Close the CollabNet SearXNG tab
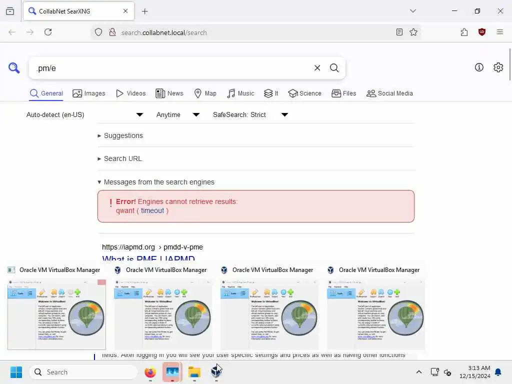The width and height of the screenshot is (512, 384). pyautogui.click(x=125, y=11)
